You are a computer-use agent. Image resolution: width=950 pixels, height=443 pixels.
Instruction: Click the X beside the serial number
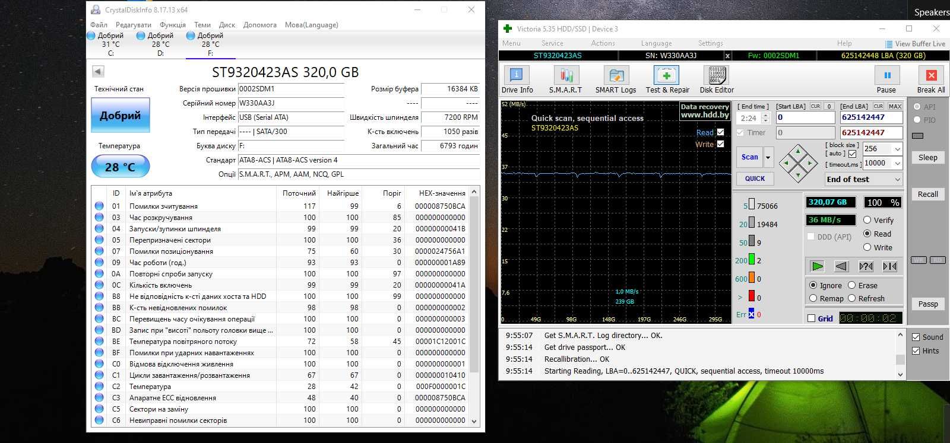click(727, 56)
